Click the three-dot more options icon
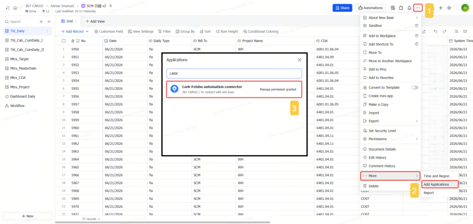The image size is (473, 224). click(x=418, y=8)
